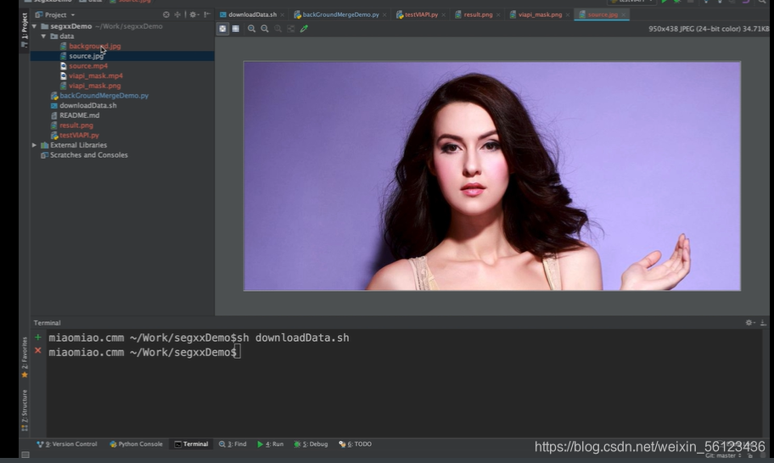Select the color picker eyedropper tool
This screenshot has height=463, width=774.
pyautogui.click(x=304, y=29)
